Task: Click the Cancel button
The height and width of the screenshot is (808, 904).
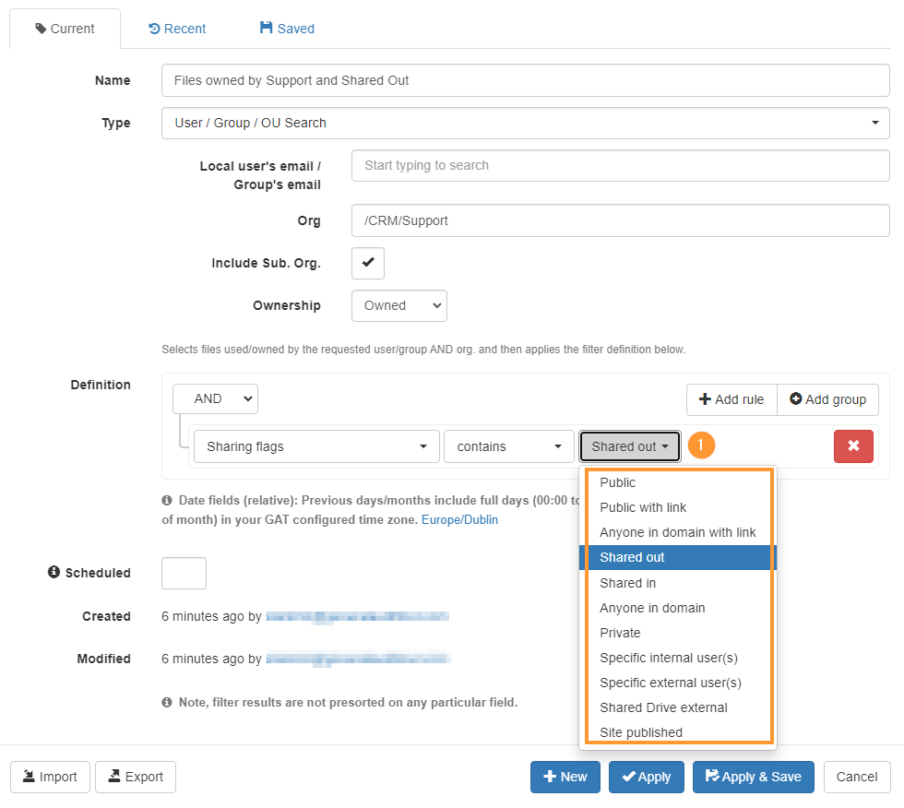Action: [x=857, y=777]
